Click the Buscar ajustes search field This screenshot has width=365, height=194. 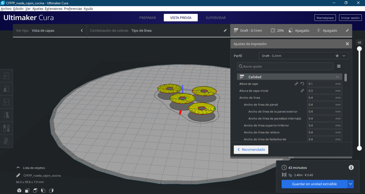tap(285, 66)
